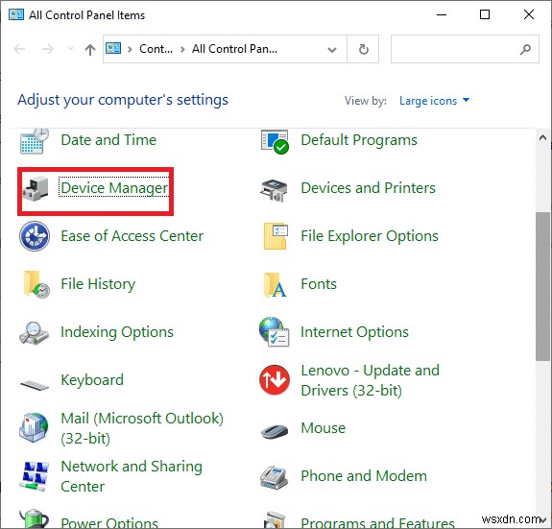Open the Fonts link
This screenshot has width=552, height=529.
tap(319, 283)
